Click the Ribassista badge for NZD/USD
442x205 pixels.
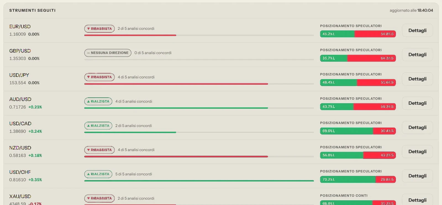click(99, 150)
